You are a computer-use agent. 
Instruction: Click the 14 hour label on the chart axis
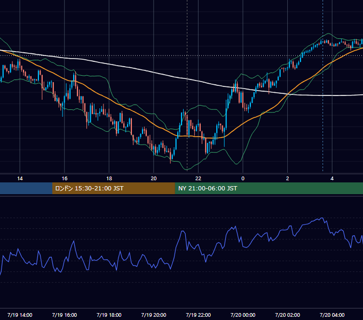click(20, 179)
